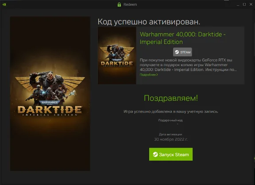255x185 pixels.
Task: Launch Steam with the green Запуск Steam button
Action: tap(171, 154)
